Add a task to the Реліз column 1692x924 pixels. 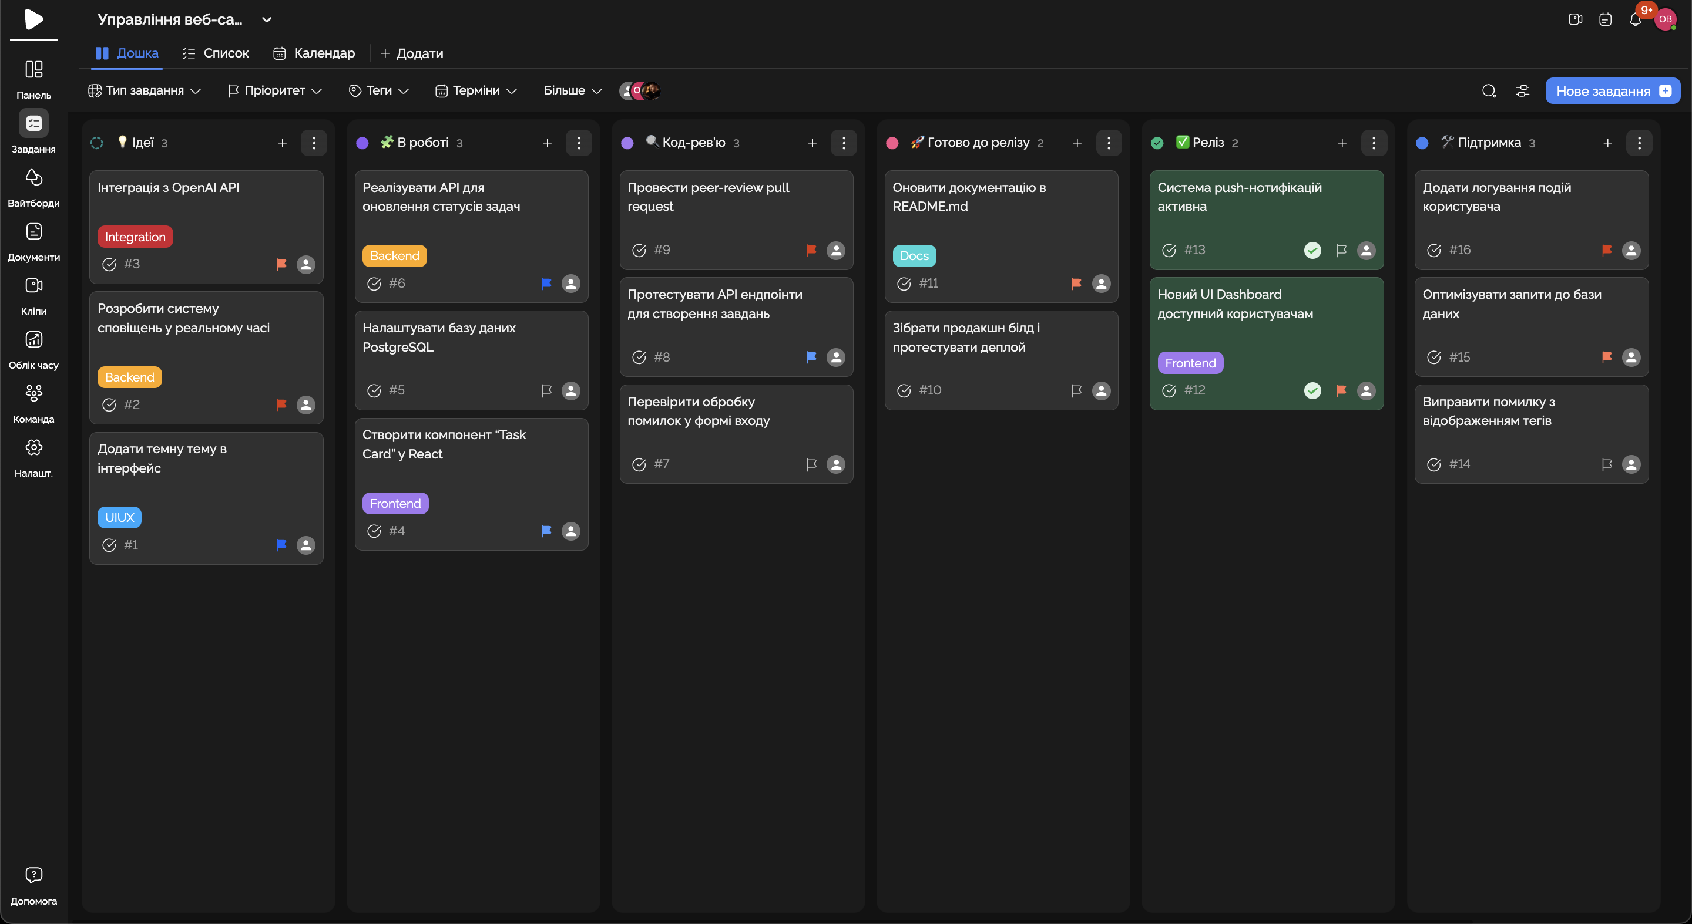[x=1342, y=143]
